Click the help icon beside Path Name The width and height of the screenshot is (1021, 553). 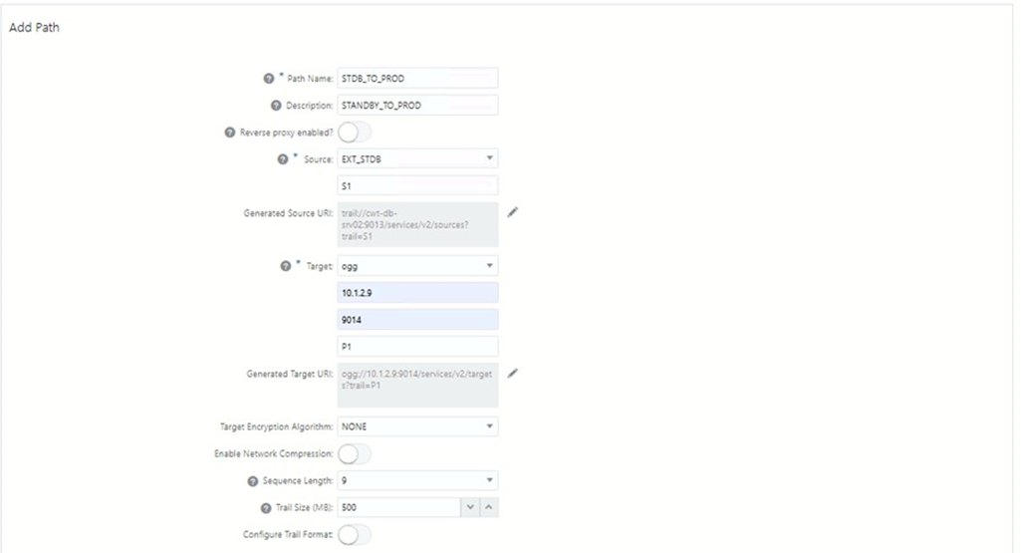click(268, 78)
